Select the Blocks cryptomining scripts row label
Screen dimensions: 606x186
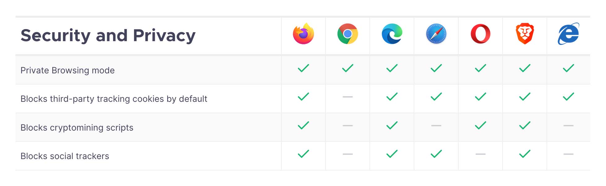pos(77,128)
